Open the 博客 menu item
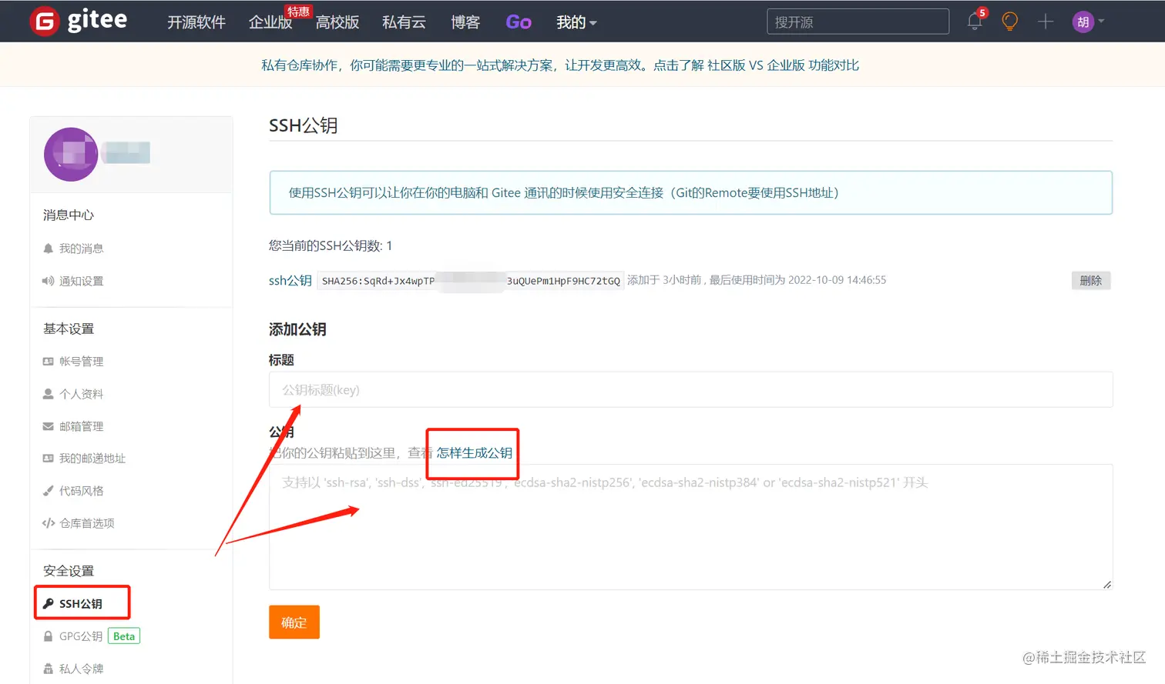Screen dimensions: 1165x684 coord(465,22)
